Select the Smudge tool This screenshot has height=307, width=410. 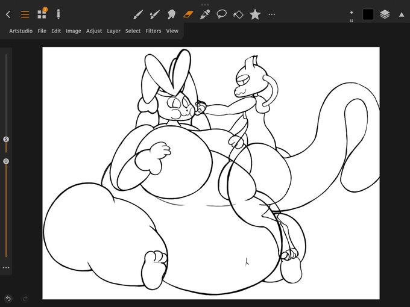171,14
